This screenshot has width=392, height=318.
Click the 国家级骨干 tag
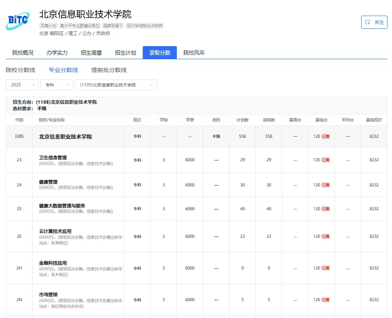click(x=113, y=26)
